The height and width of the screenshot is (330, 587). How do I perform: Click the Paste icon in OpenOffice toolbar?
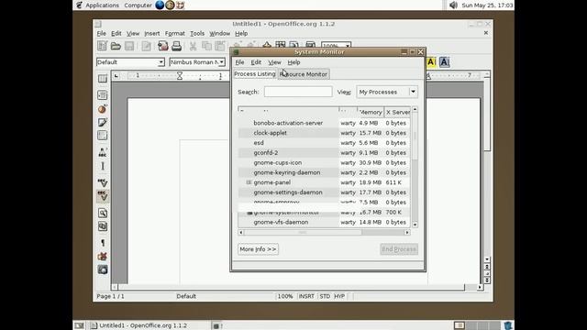220,46
